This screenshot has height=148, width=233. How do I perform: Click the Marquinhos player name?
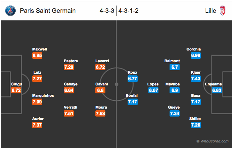(43, 95)
